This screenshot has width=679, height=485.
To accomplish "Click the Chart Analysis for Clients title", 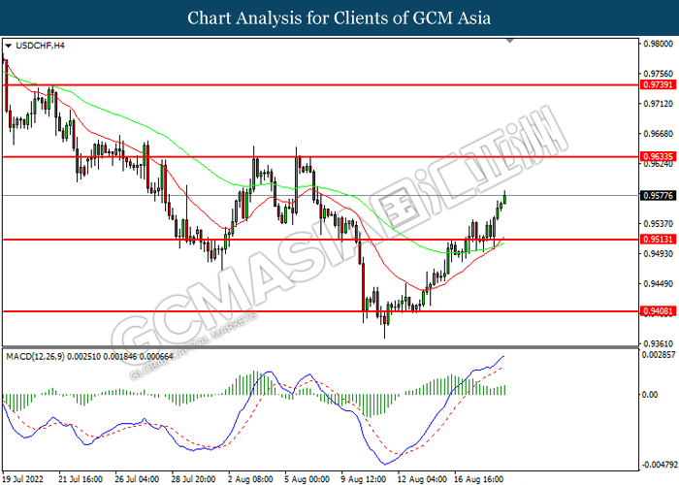I will tap(339, 17).
